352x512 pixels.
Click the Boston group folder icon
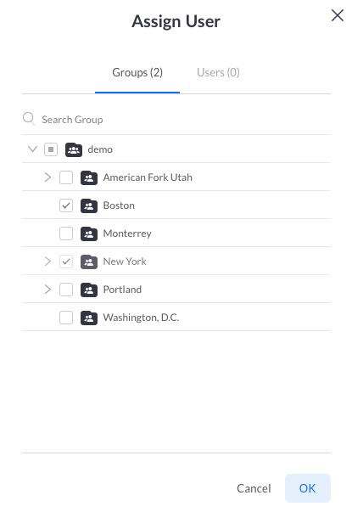[89, 206]
